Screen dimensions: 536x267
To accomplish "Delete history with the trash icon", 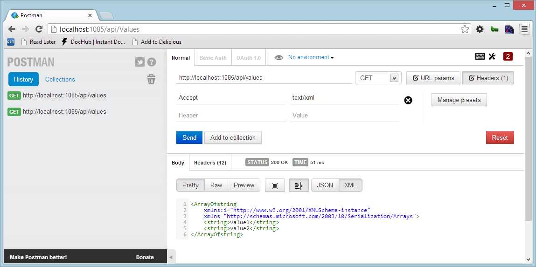I will coord(151,79).
